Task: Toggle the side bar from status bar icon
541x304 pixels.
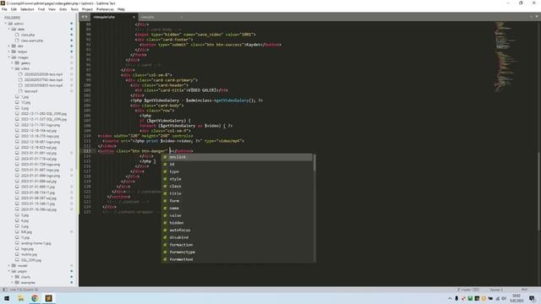Action: tap(4, 290)
